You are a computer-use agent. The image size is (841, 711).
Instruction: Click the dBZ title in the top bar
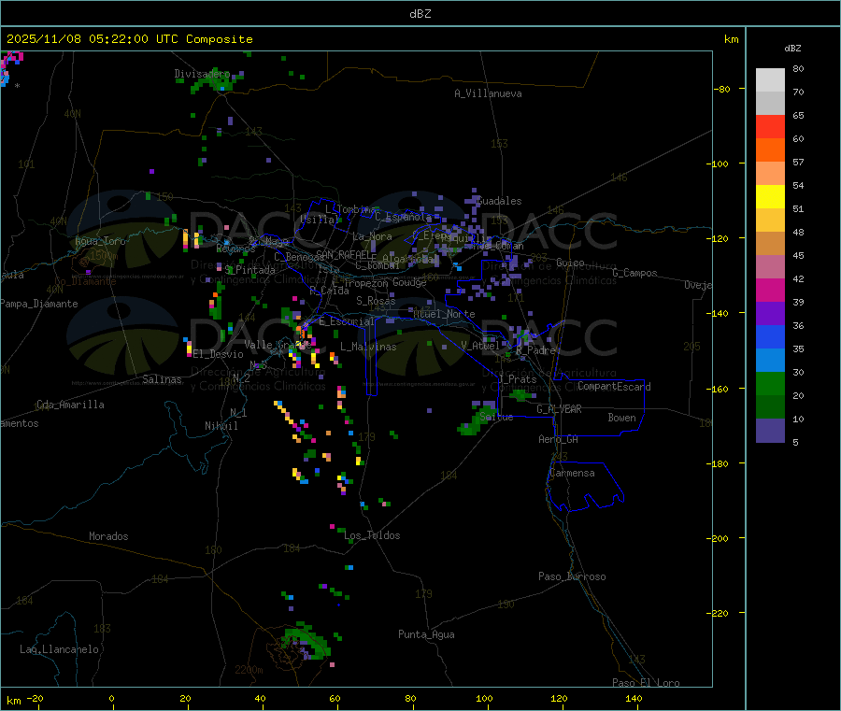[x=420, y=13]
